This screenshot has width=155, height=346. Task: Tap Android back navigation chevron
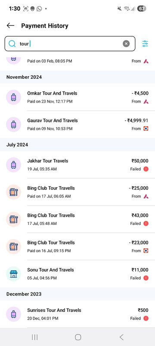point(121,337)
